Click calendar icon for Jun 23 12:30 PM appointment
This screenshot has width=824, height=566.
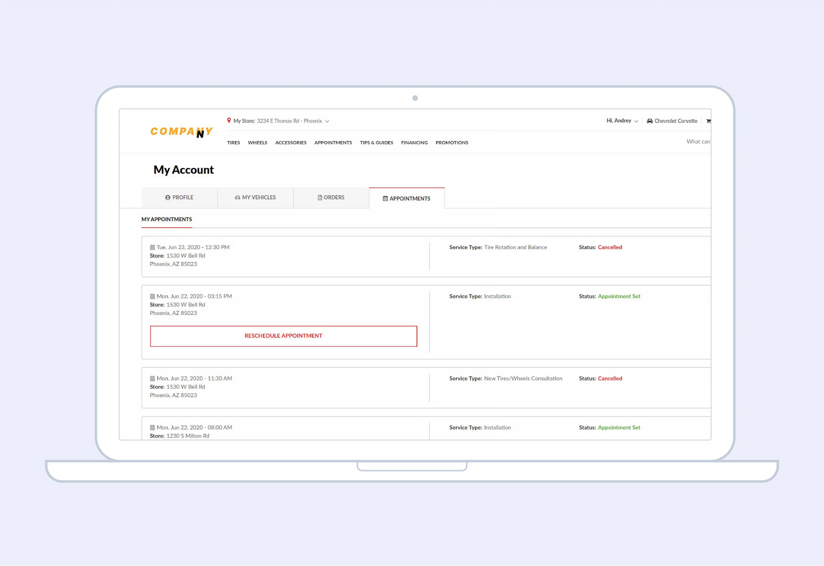coord(152,247)
